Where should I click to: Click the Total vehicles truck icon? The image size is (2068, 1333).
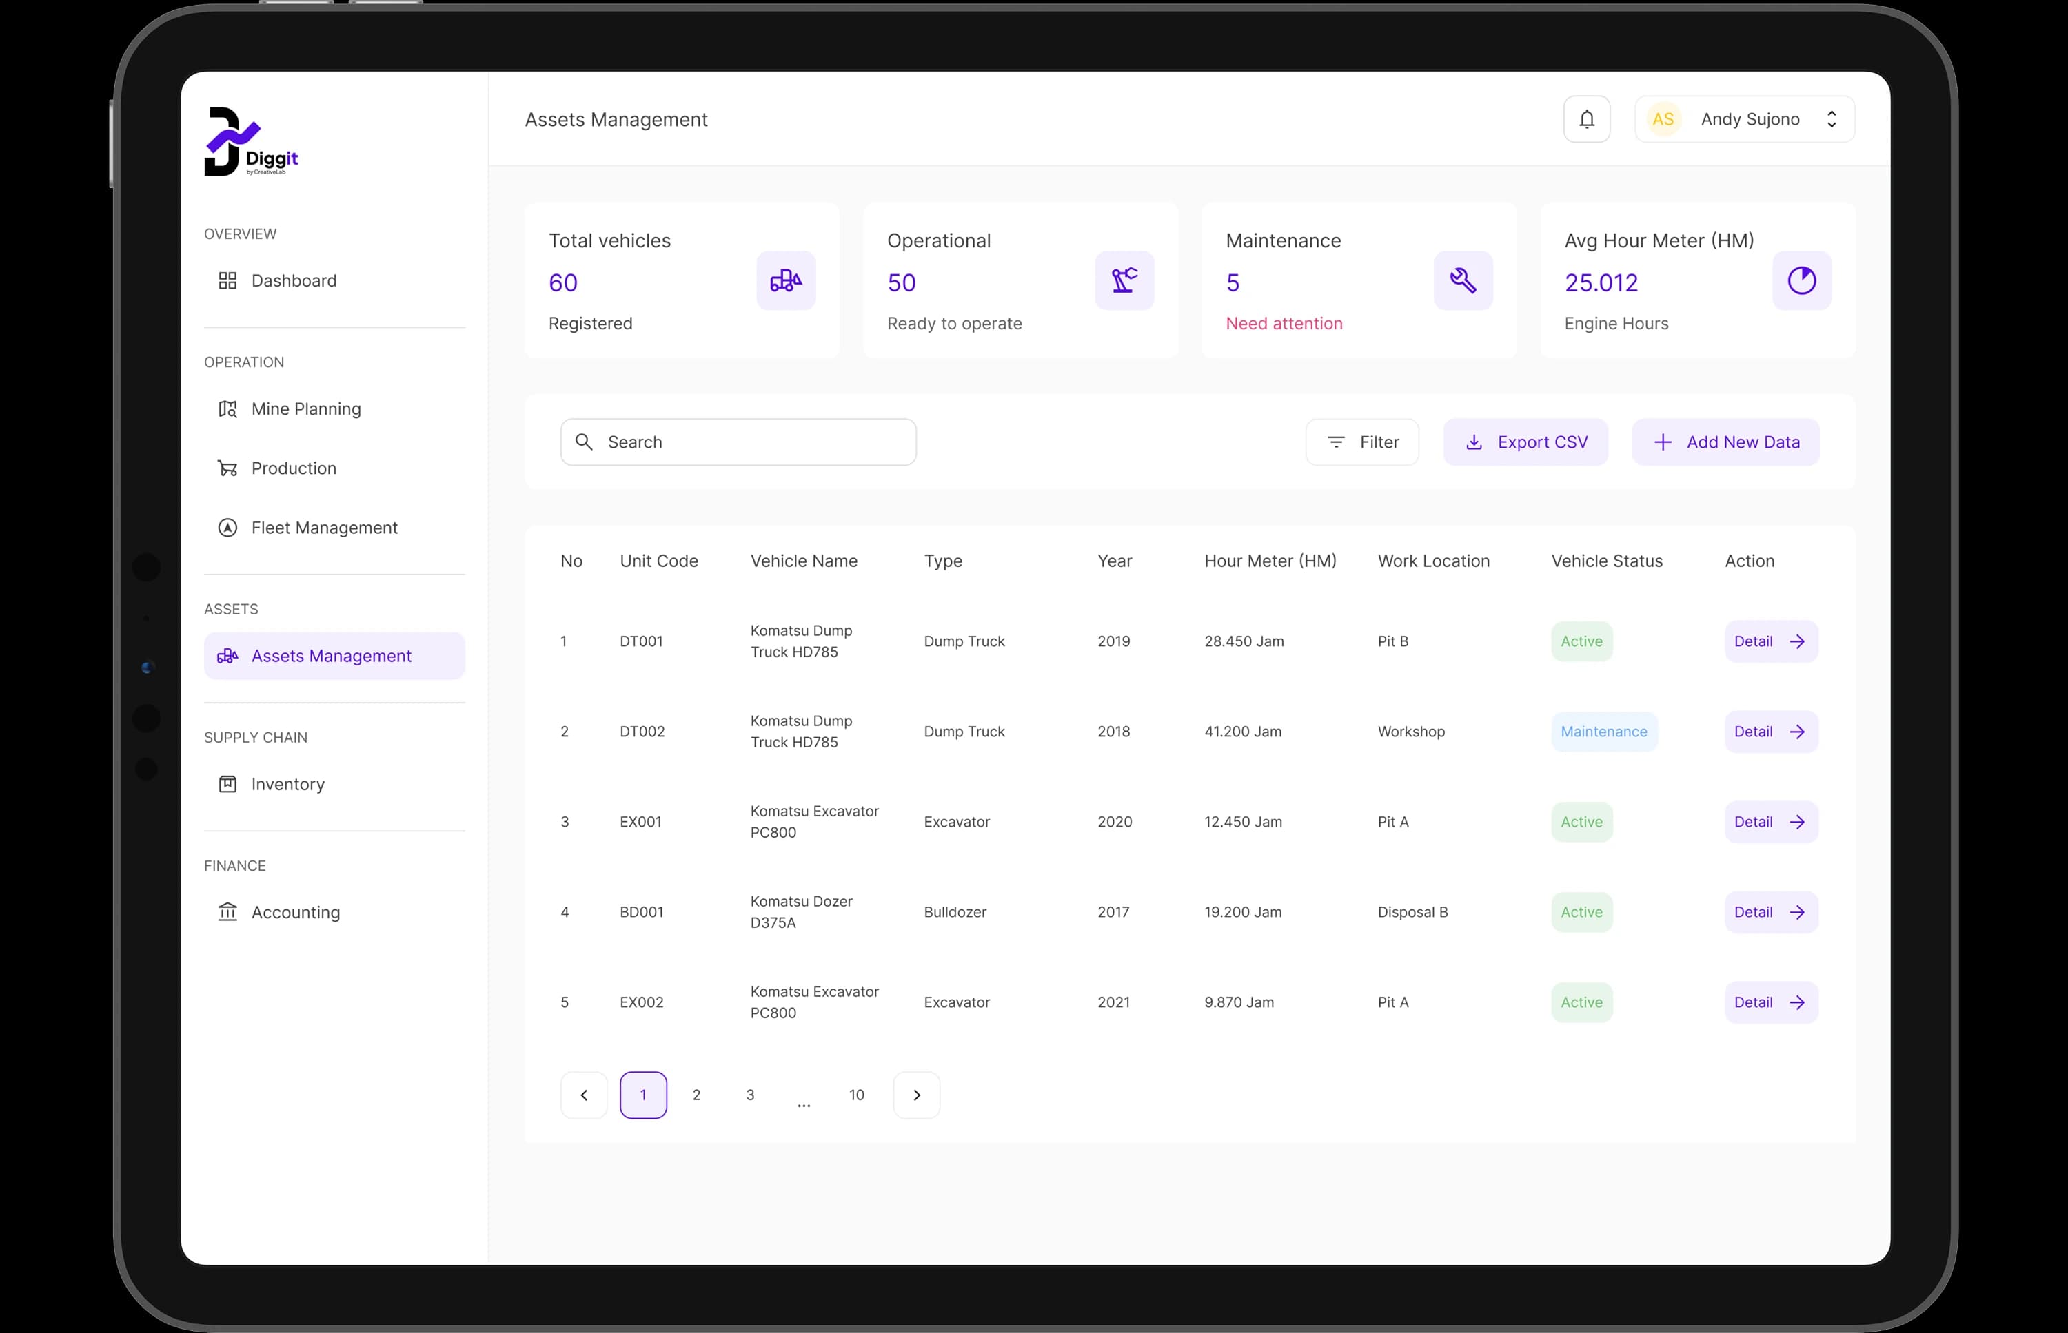tap(785, 280)
